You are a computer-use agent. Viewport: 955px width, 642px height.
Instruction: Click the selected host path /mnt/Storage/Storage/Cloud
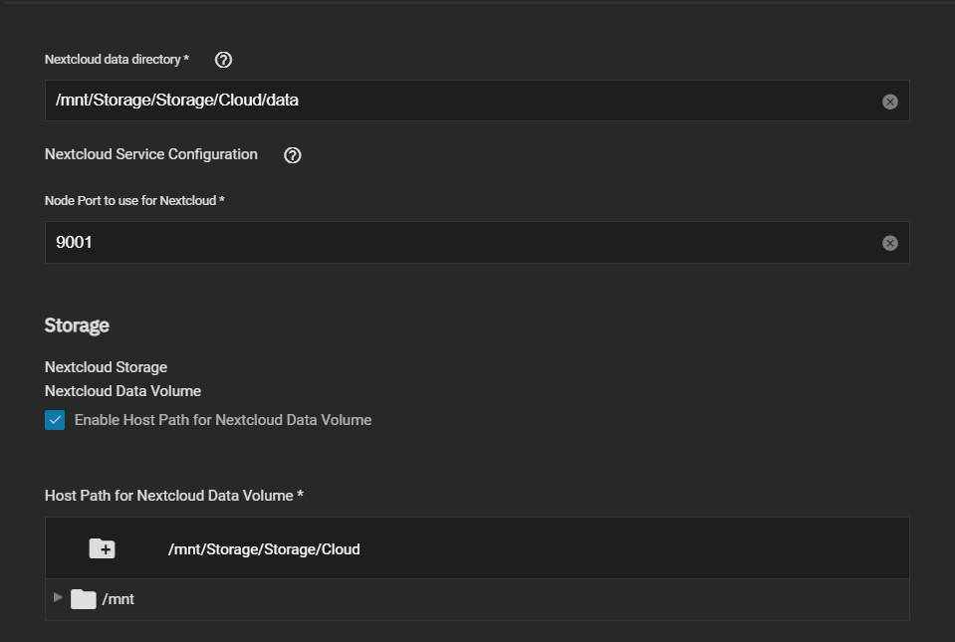click(264, 549)
